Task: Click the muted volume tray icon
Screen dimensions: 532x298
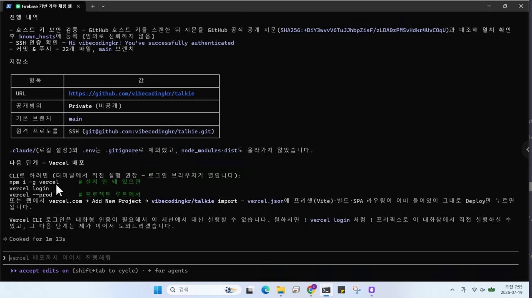Action: tap(483, 290)
